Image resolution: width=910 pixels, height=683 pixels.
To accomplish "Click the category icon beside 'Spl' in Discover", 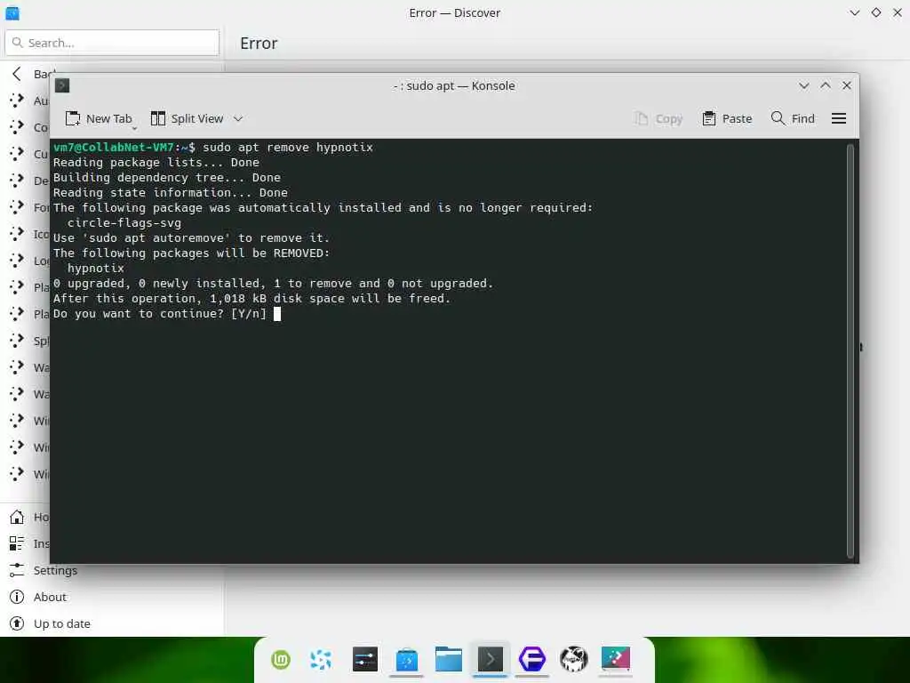I will pyautogui.click(x=17, y=341).
